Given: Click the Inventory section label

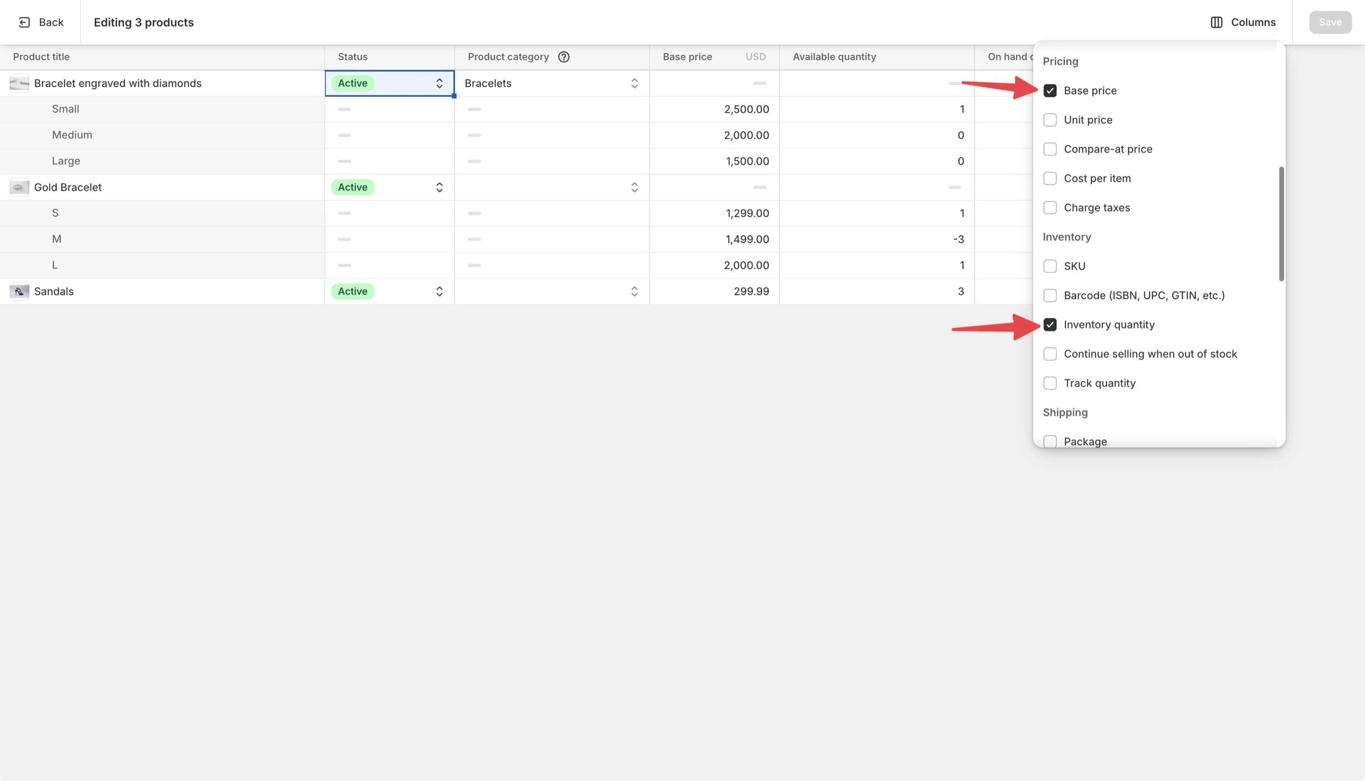Looking at the screenshot, I should point(1066,237).
